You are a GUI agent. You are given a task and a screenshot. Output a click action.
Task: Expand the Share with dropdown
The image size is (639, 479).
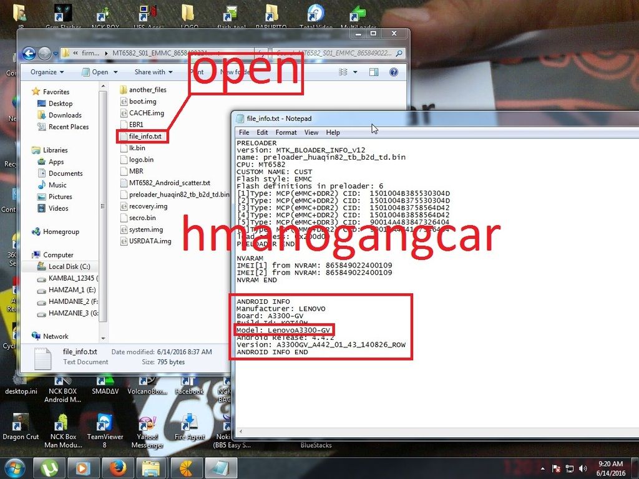(x=153, y=72)
